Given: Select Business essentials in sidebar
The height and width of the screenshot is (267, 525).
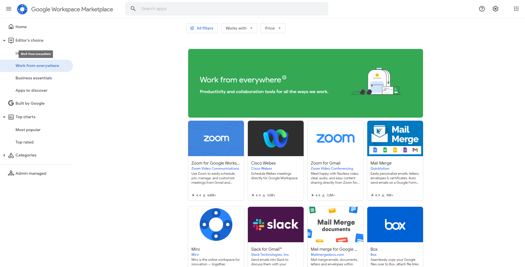Looking at the screenshot, I should (34, 78).
